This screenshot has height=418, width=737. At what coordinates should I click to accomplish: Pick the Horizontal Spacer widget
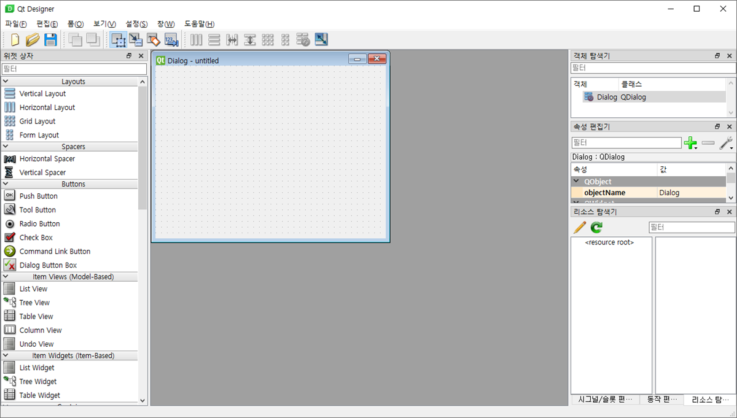click(47, 159)
